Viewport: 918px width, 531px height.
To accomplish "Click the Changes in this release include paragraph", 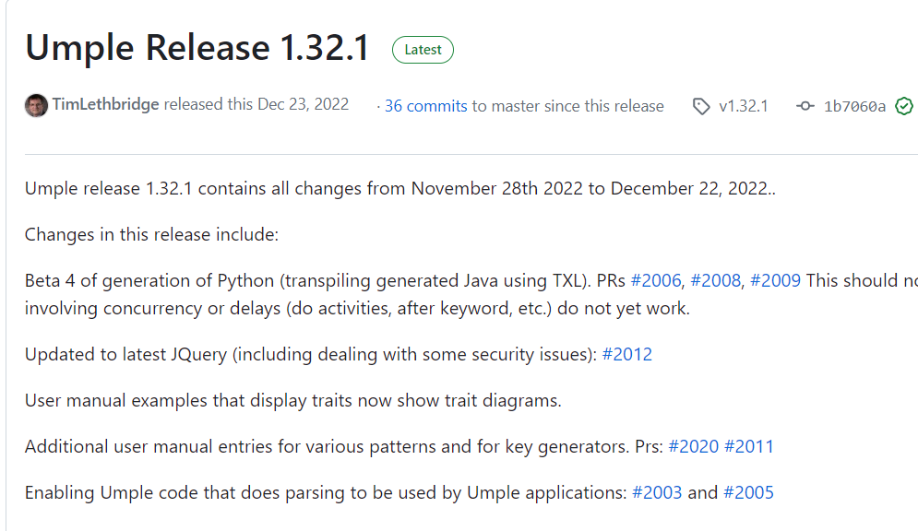I will click(x=151, y=234).
